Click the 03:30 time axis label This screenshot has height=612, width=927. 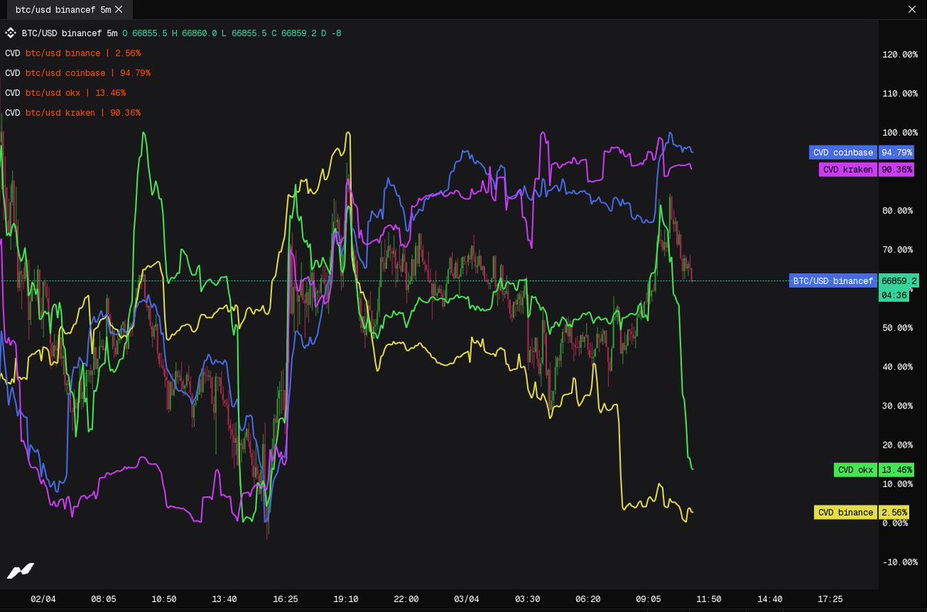(x=527, y=599)
